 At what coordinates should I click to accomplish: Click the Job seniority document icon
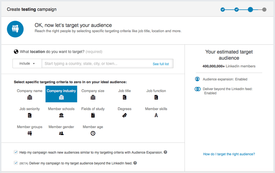click(x=30, y=115)
